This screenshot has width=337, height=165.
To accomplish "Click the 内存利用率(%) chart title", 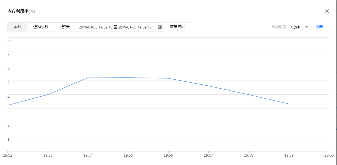I will (x=21, y=11).
